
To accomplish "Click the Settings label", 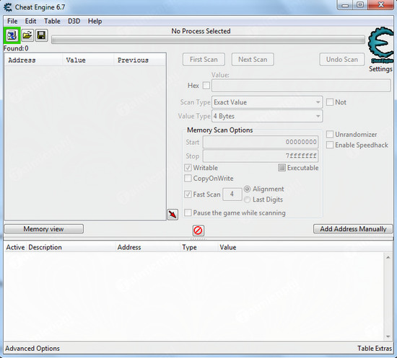I will pos(380,68).
